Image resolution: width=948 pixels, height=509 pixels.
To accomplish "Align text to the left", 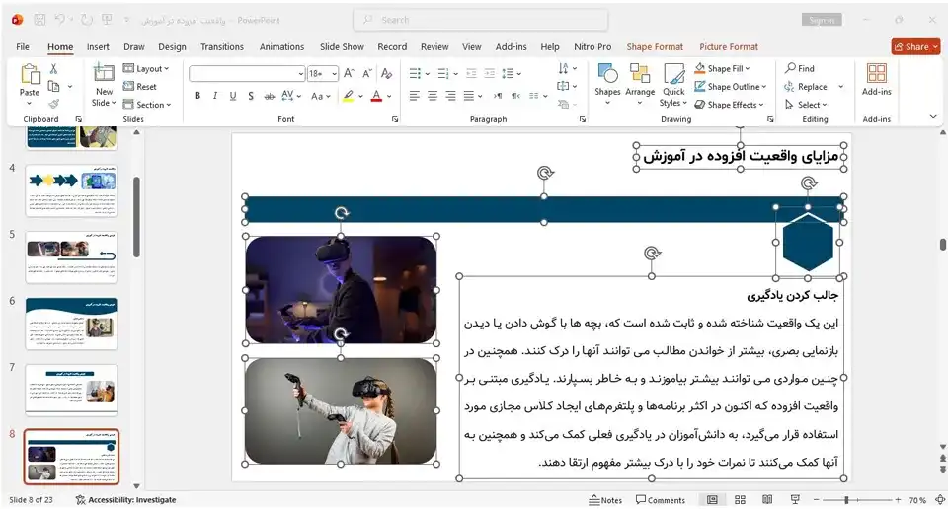I will click(414, 96).
